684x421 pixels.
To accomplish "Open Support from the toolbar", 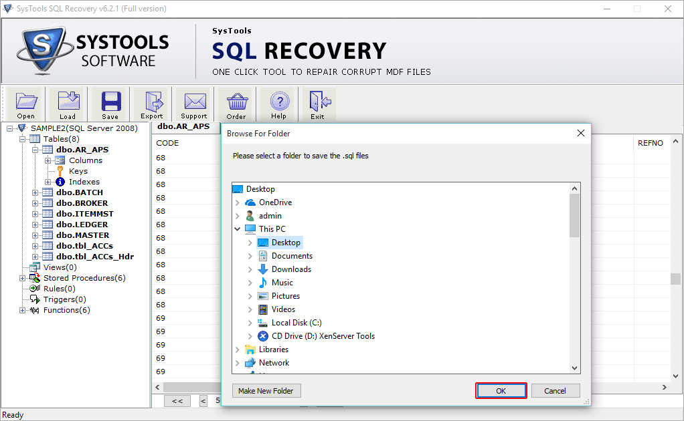I will pos(193,104).
